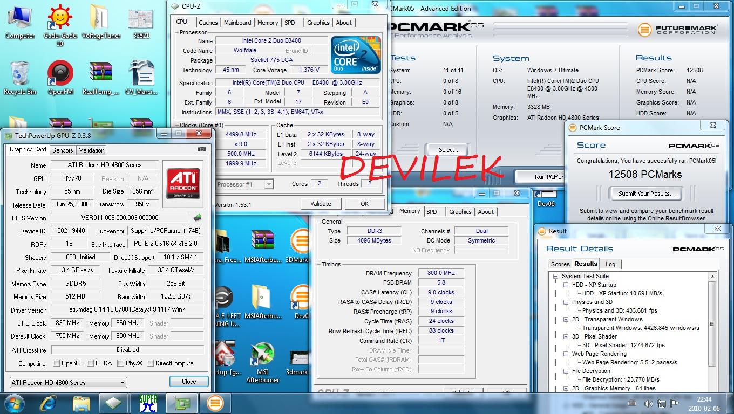Open the 32821 desktop file
Image resolution: width=734 pixels, height=414 pixels.
tap(141, 22)
